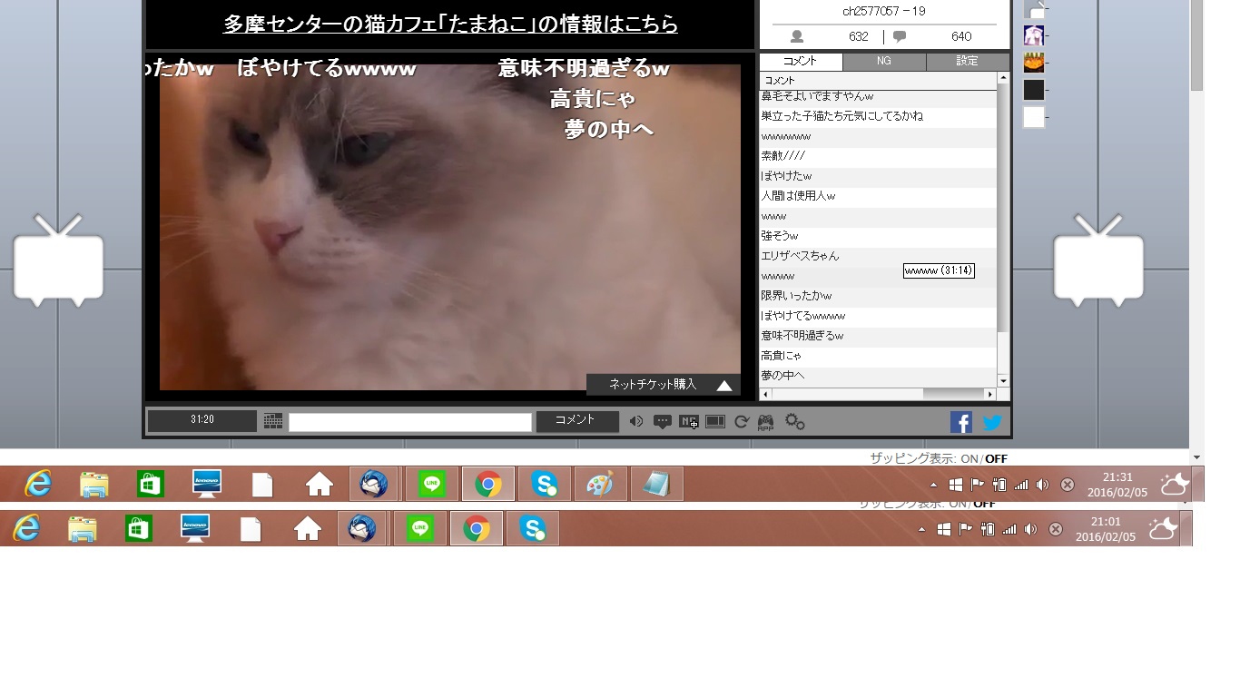Select comment 人間は使用人w

click(878, 196)
